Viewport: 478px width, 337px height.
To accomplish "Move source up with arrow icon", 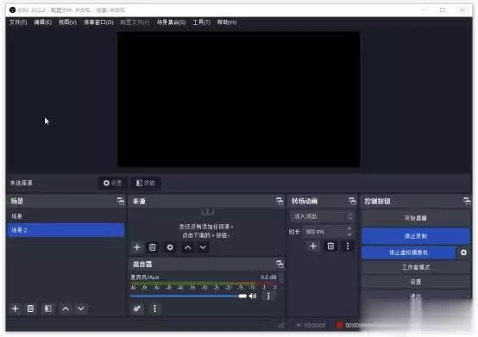I will pos(188,247).
